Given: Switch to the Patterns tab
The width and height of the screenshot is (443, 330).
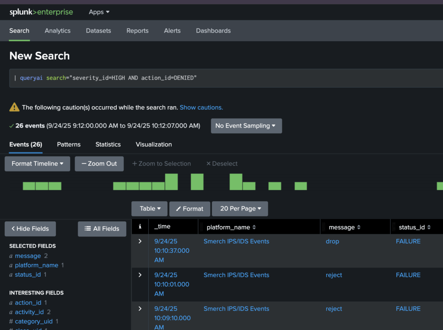Looking at the screenshot, I should coord(69,145).
